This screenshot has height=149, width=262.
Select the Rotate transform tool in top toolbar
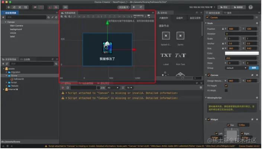tap(14, 7)
